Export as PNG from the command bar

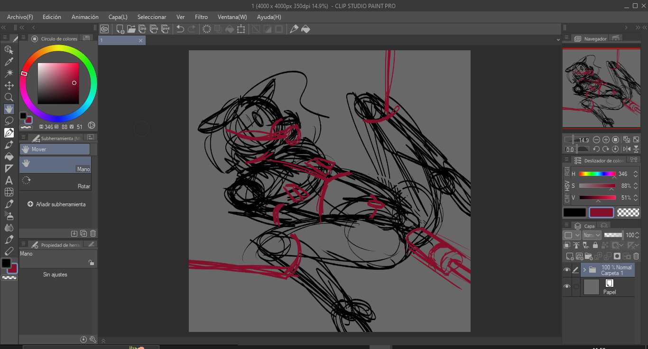[154, 29]
